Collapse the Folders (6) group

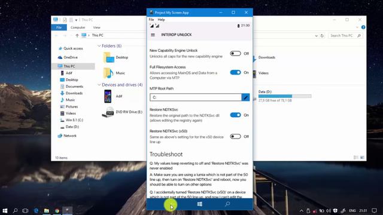pyautogui.click(x=99, y=46)
